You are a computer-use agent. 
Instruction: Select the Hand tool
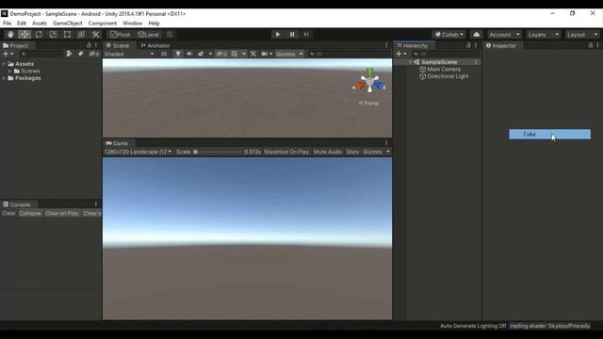[10, 35]
